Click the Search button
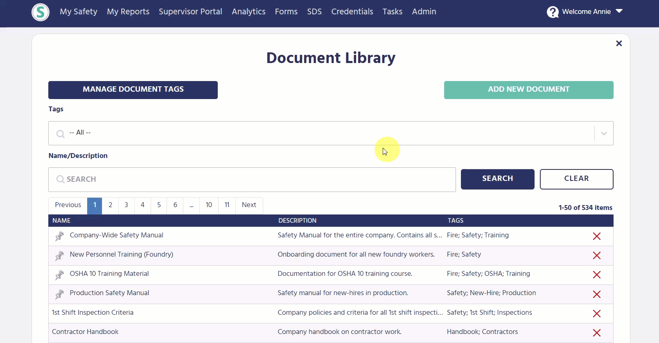659x343 pixels. [498, 179]
